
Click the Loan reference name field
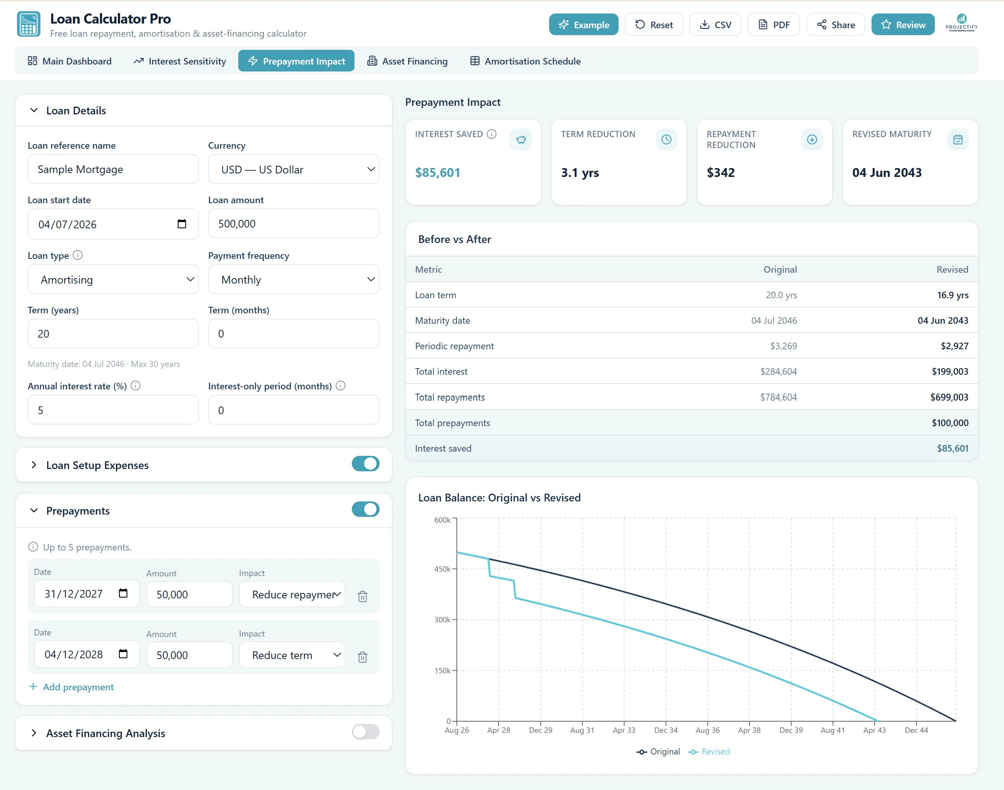pyautogui.click(x=113, y=169)
